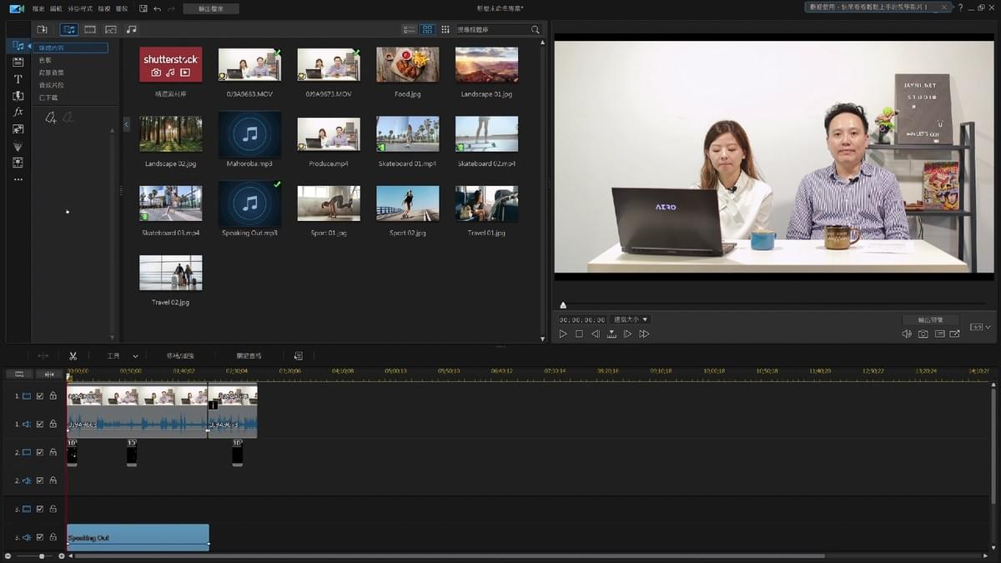Screen dimensions: 1001x563
Task: Open the fifth menu bar item
Action: [122, 8]
